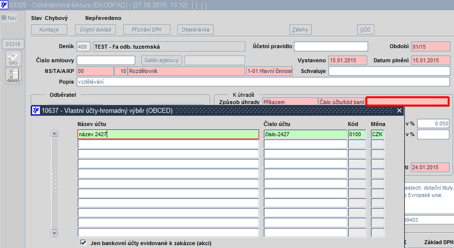Click the red highlighted bank account field
Screen dimensions: 454x248
(408, 102)
